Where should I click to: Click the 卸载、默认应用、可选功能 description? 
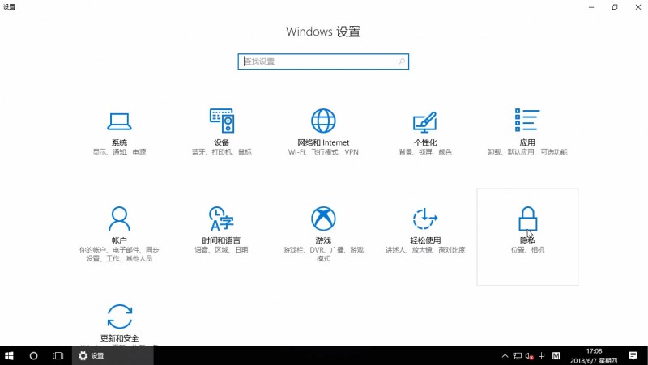pos(527,152)
